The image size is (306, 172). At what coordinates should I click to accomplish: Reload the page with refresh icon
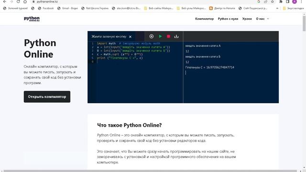click(18, 1)
